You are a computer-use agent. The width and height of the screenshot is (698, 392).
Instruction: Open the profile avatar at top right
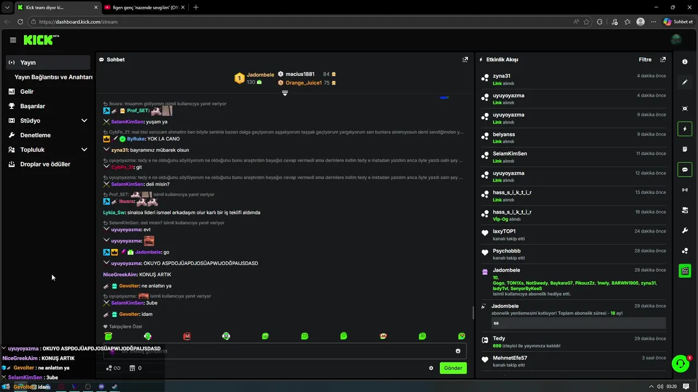point(676,40)
